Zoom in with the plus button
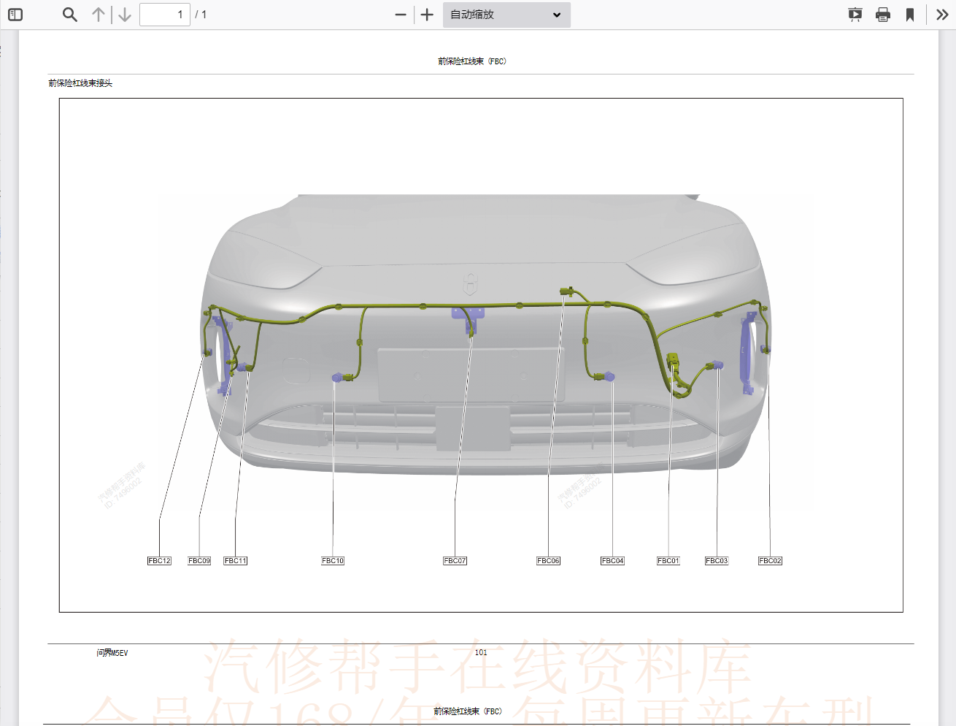 427,15
